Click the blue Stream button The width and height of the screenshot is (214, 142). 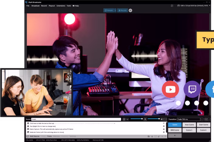pyautogui.click(x=109, y=11)
